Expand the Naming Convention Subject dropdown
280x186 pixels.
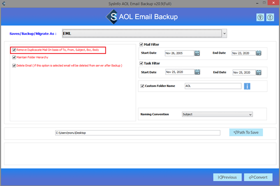click(x=217, y=114)
